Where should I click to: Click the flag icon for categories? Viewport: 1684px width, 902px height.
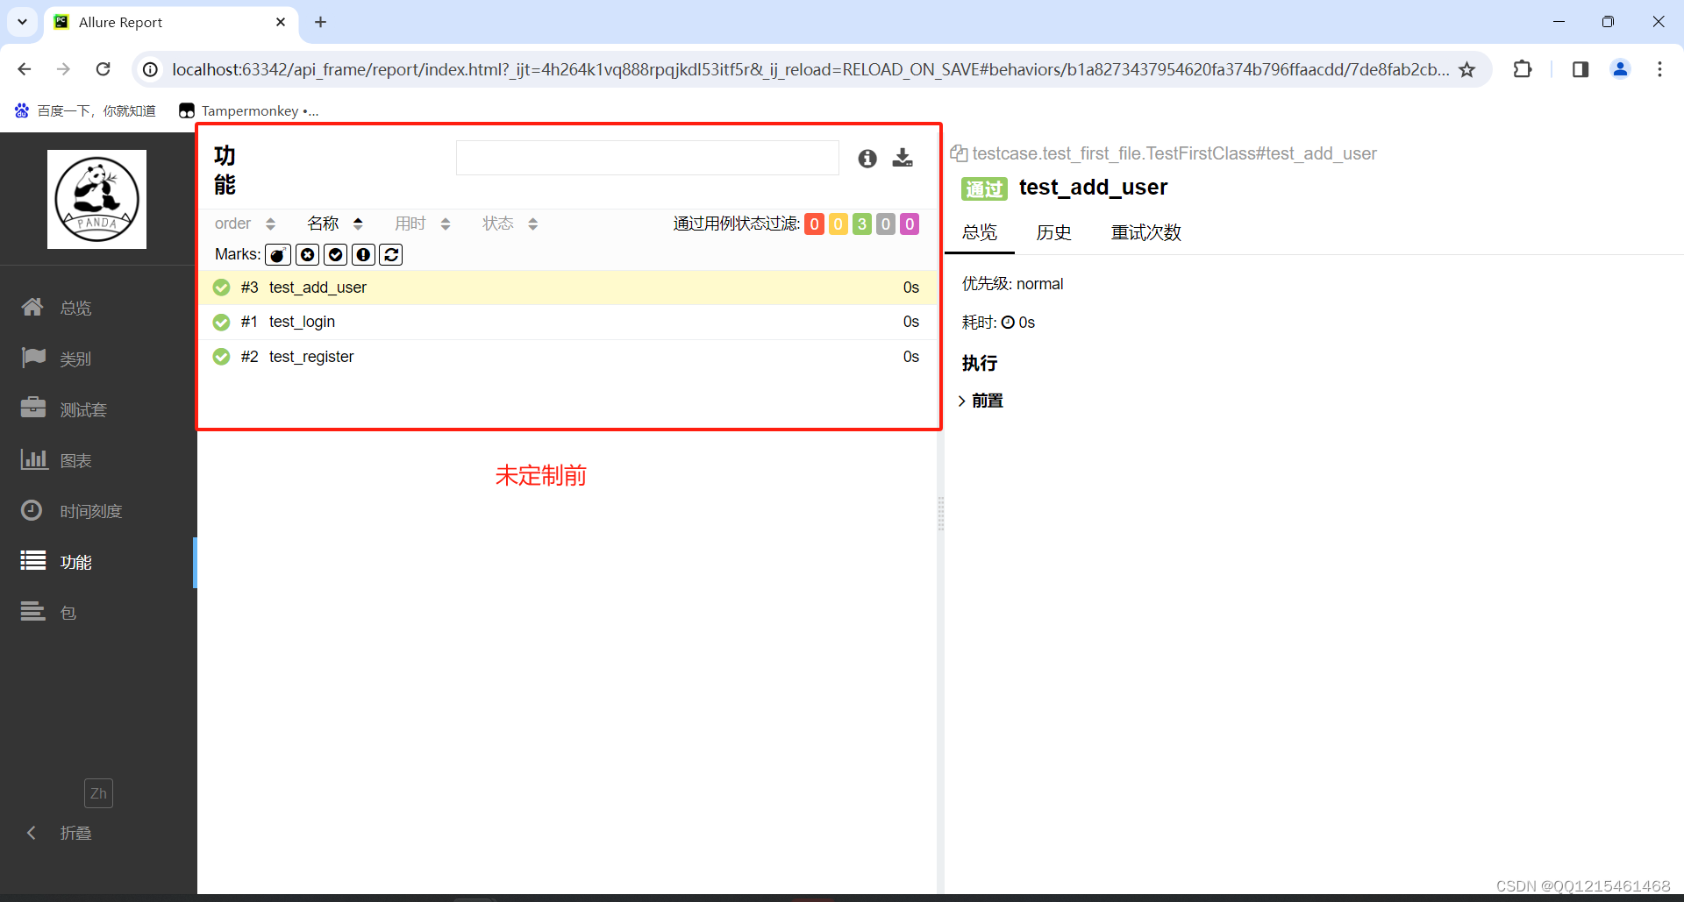[33, 358]
